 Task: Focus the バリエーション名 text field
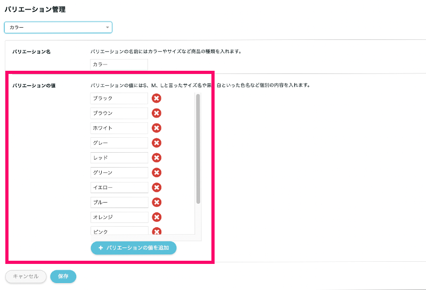tap(119, 64)
